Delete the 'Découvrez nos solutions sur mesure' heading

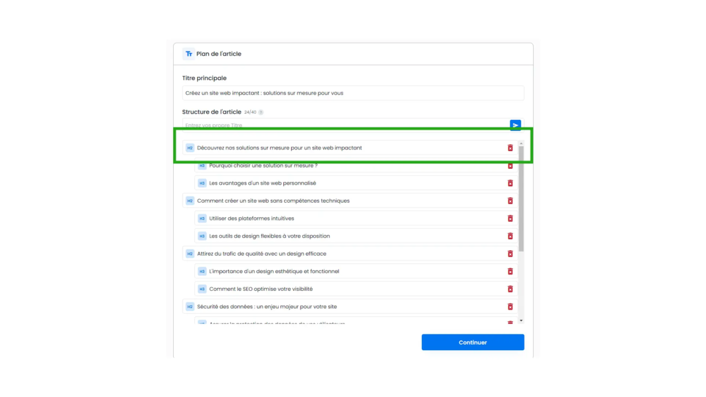click(x=510, y=148)
